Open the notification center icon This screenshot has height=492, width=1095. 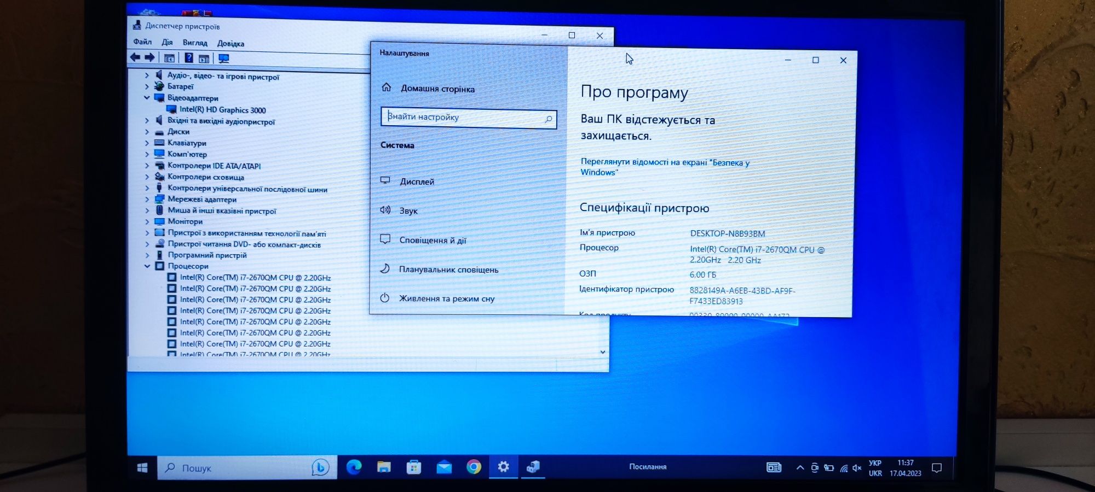click(937, 468)
